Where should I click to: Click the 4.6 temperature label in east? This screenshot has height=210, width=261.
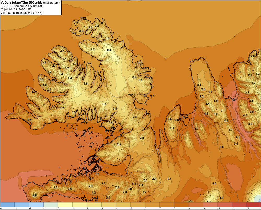(x=245, y=115)
